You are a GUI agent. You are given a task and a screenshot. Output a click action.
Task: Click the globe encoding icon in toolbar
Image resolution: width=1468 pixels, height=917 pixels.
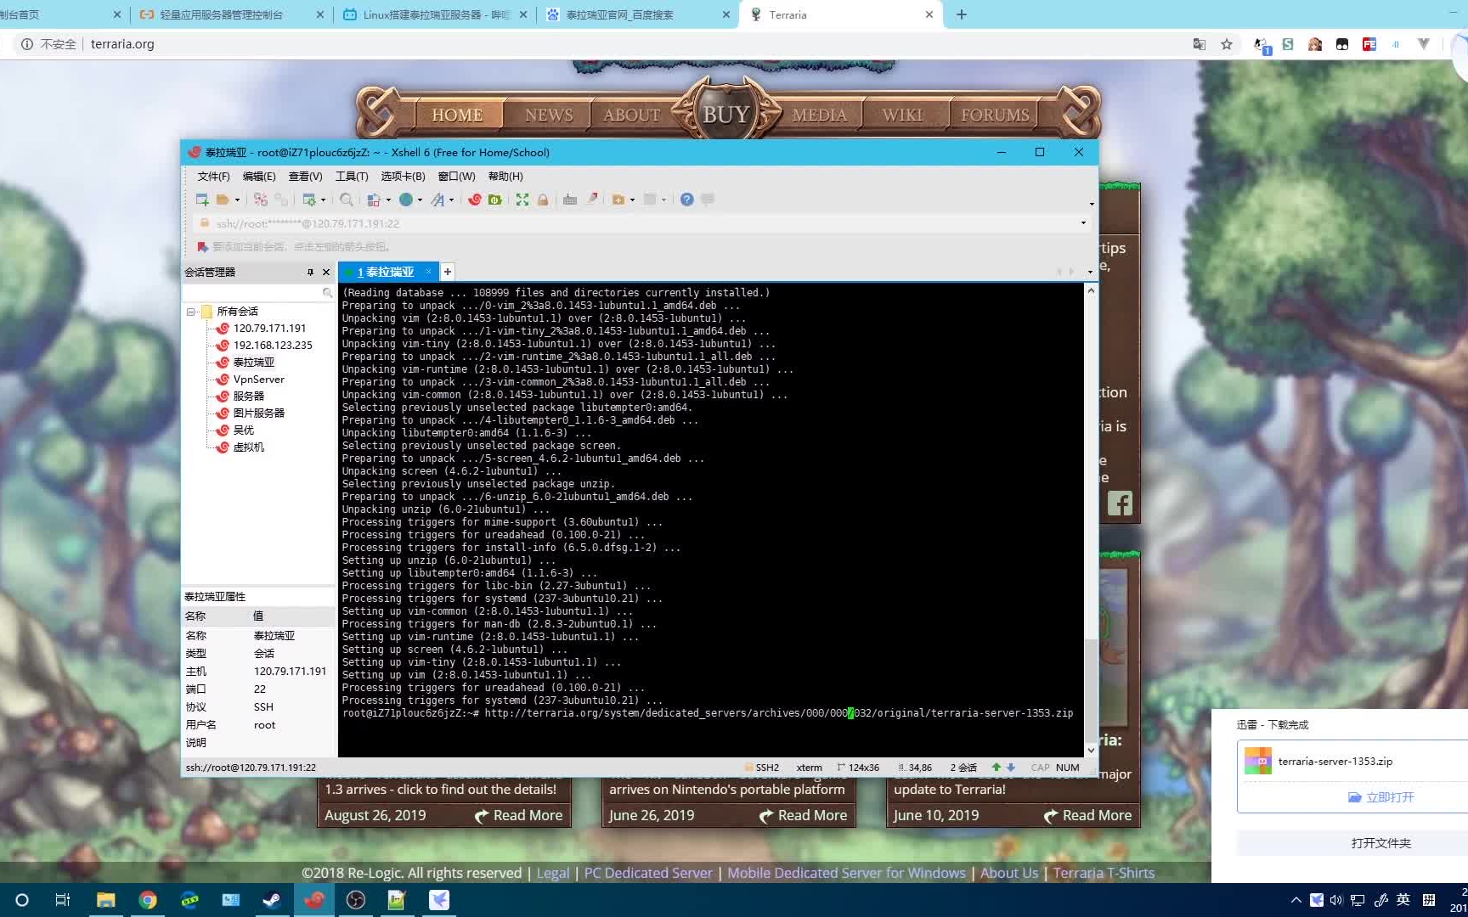click(406, 200)
